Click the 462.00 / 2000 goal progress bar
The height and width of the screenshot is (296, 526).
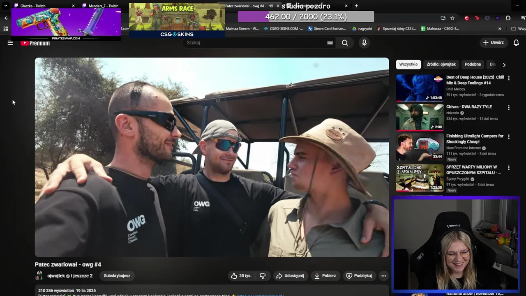click(306, 17)
